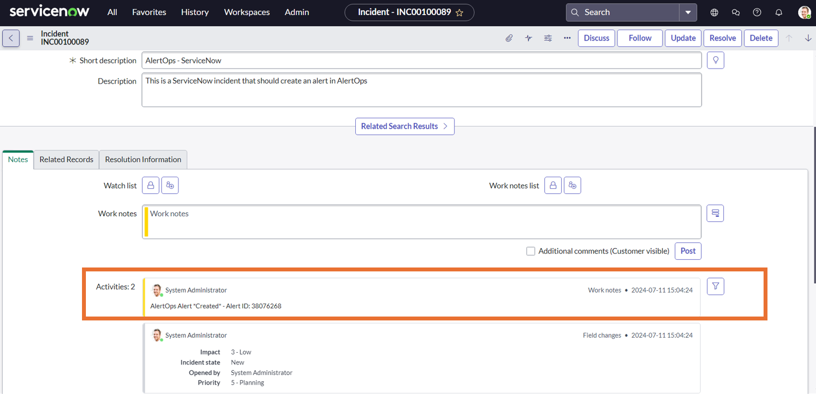Open the personalize form sliders icon
The width and height of the screenshot is (816, 394).
point(548,38)
